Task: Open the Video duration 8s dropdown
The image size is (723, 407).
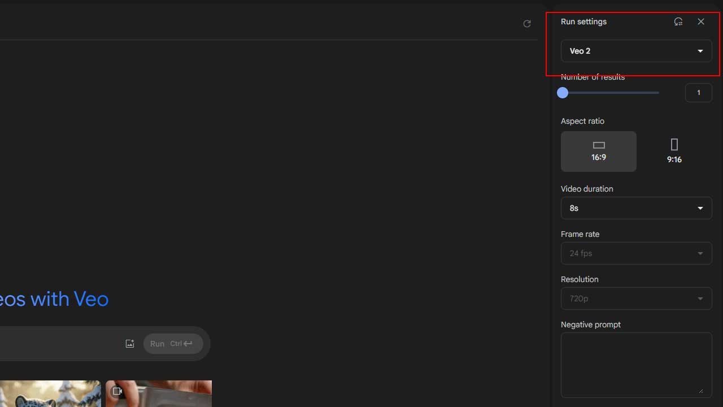Action: (636, 208)
